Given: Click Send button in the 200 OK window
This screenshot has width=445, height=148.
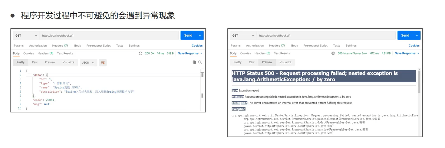Looking at the screenshot, I should point(188,35).
